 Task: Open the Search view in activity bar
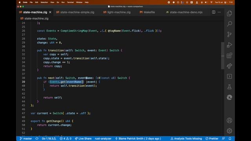tap(229, 24)
